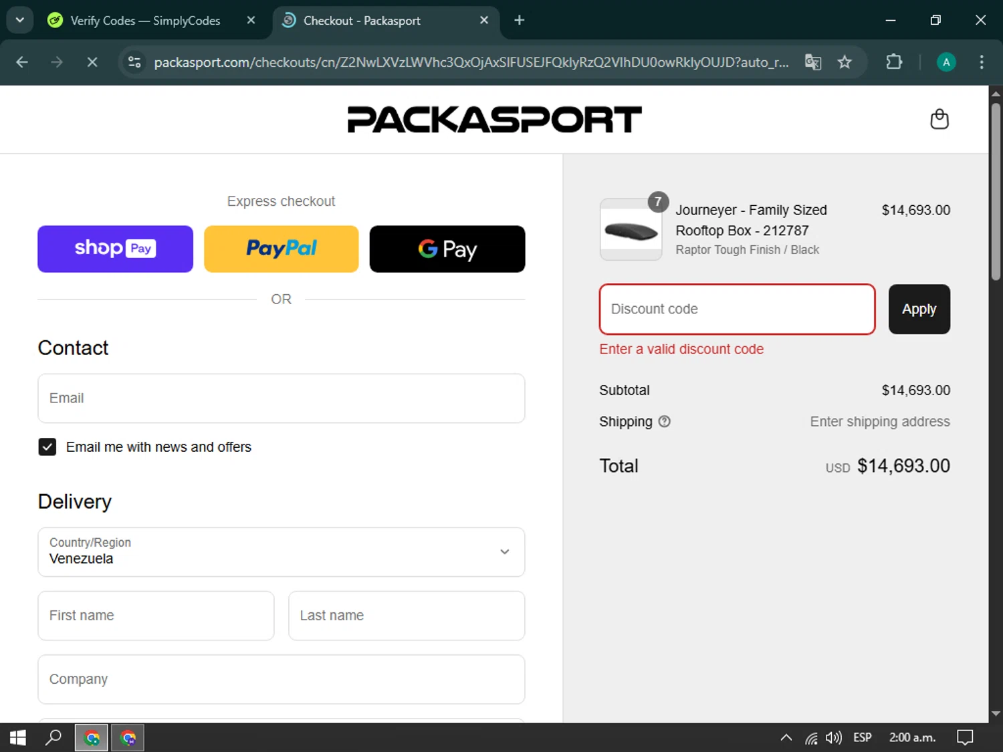Open the Chrome extensions puzzle icon
This screenshot has height=752, width=1003.
click(894, 62)
